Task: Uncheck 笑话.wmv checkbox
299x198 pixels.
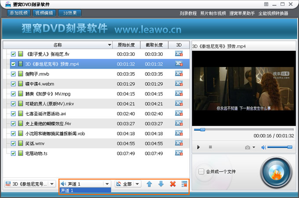Action: click(13, 143)
